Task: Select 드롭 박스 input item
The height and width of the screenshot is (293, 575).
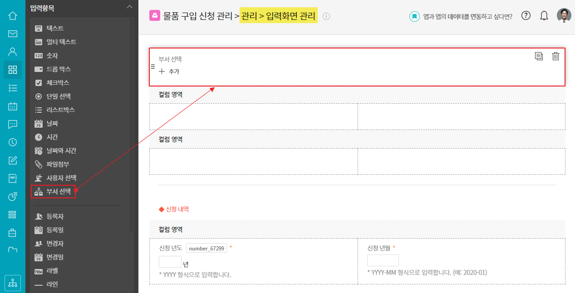Action: click(x=58, y=69)
